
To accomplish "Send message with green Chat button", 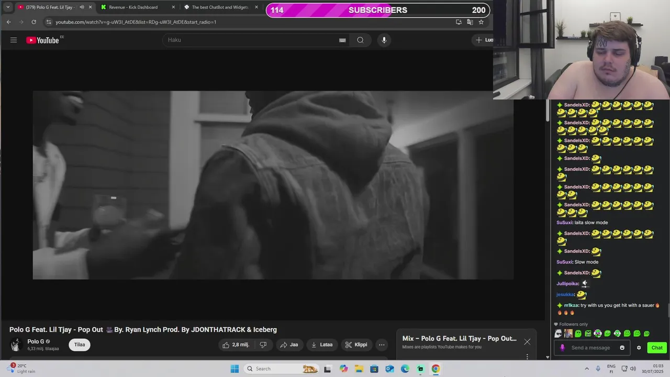I will pyautogui.click(x=657, y=348).
